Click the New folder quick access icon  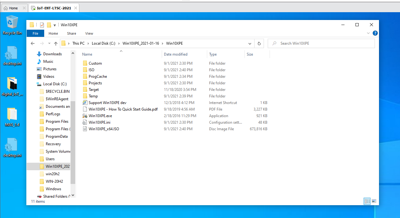coord(49,25)
